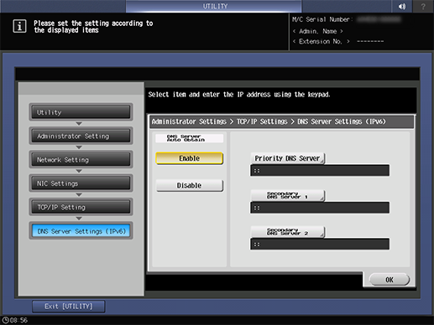The image size is (434, 325).
Task: Go to TCP/IP Setting level
Action: click(x=81, y=207)
